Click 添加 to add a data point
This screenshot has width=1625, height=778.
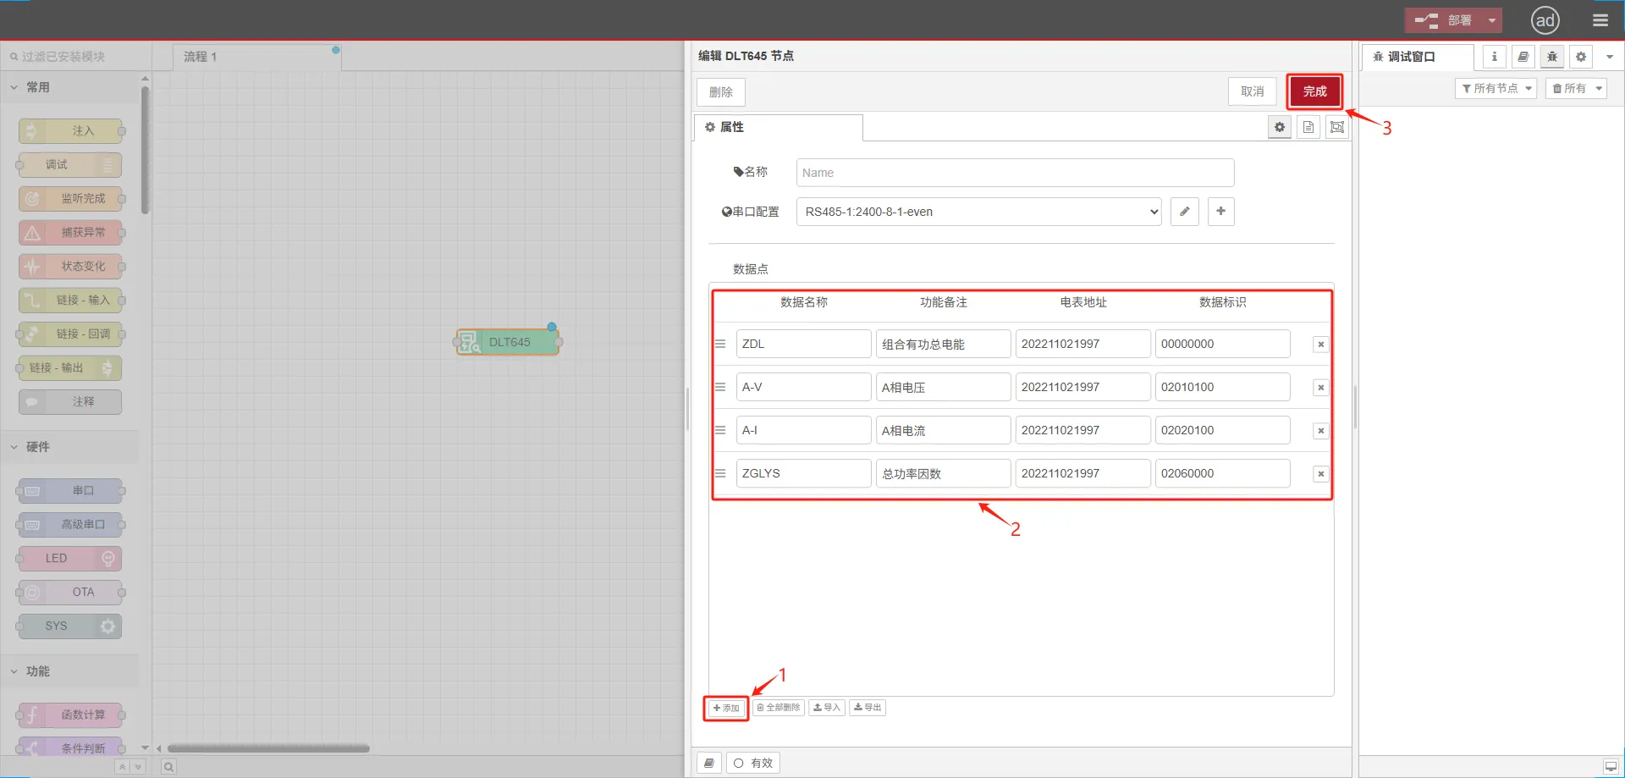(726, 708)
